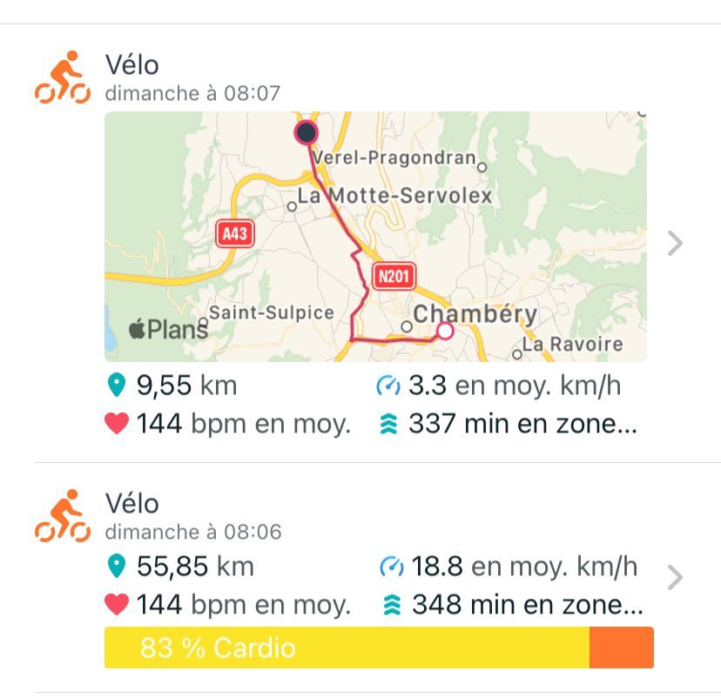Viewport: 721px width, 698px height.
Task: Tap the speedometer icon beside 3.3 en moy. km/h
Action: click(388, 386)
